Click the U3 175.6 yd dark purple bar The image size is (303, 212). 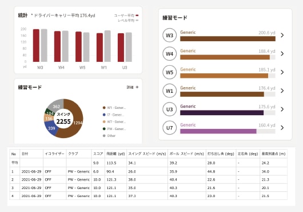[222, 113]
